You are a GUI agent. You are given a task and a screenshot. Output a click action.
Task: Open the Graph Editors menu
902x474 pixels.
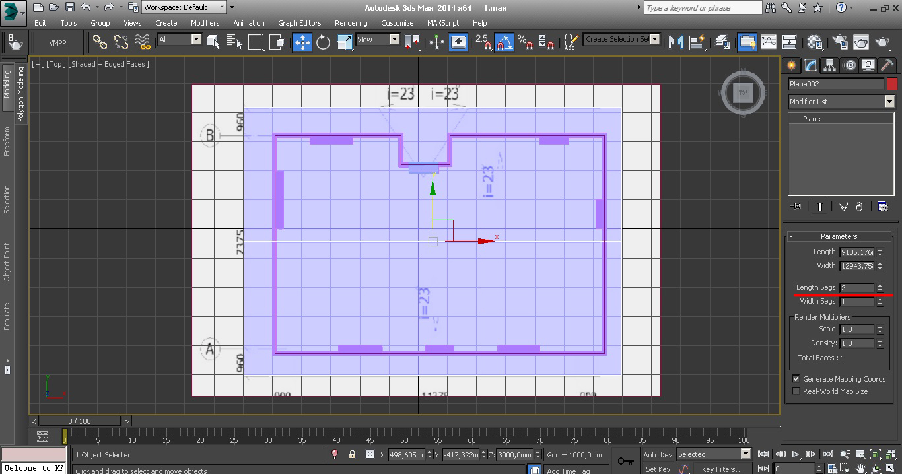coord(299,23)
